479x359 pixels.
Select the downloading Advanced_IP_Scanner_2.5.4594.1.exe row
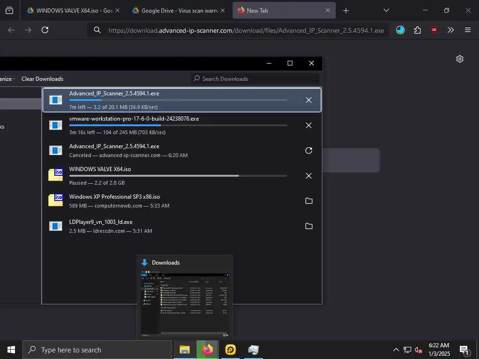tap(182, 100)
